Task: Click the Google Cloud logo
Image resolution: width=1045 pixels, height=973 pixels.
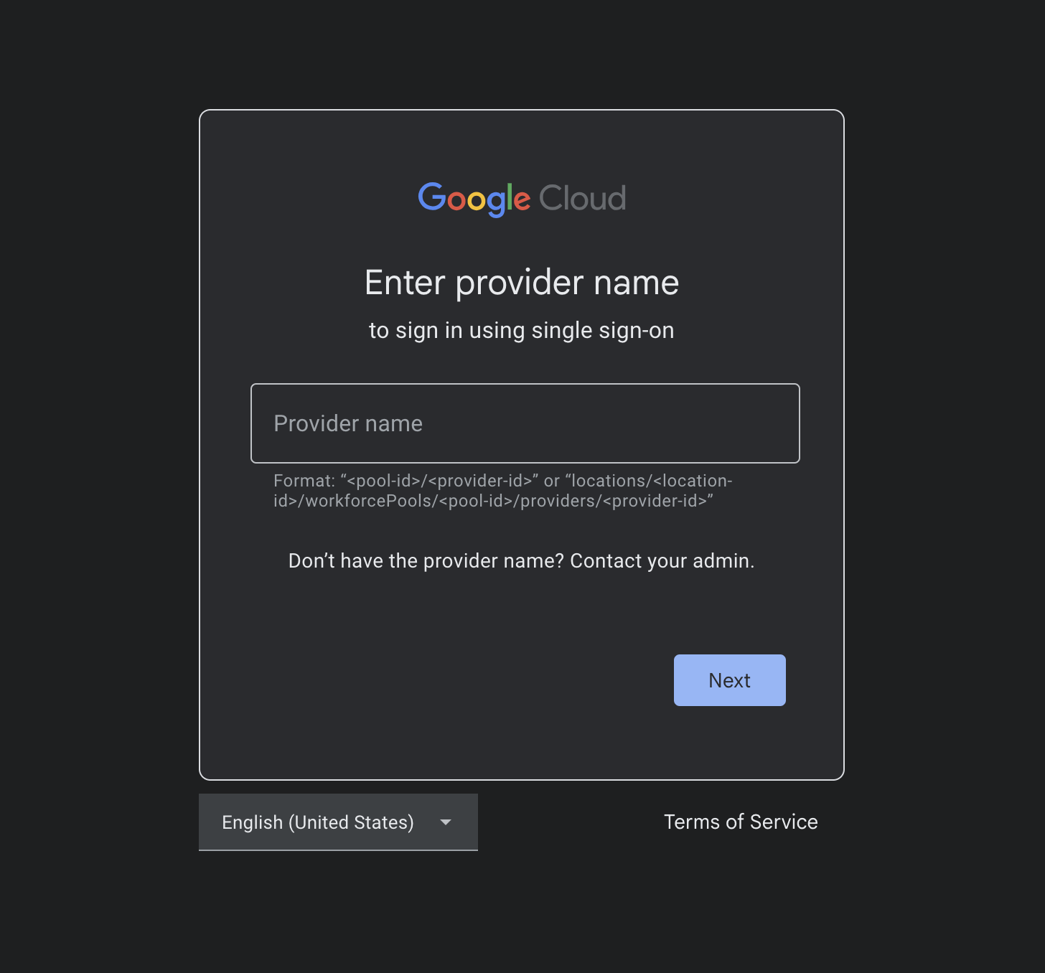Action: [x=522, y=199]
